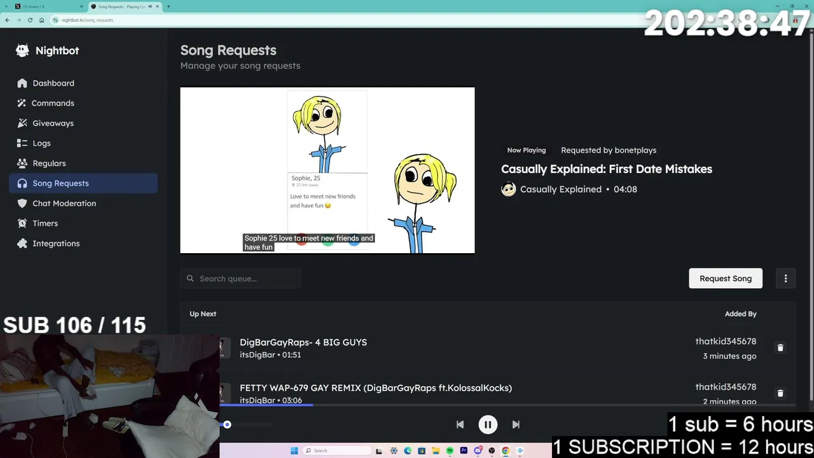Image resolution: width=814 pixels, height=458 pixels.
Task: Open Premiere Pro from the taskbar
Action: point(464,451)
